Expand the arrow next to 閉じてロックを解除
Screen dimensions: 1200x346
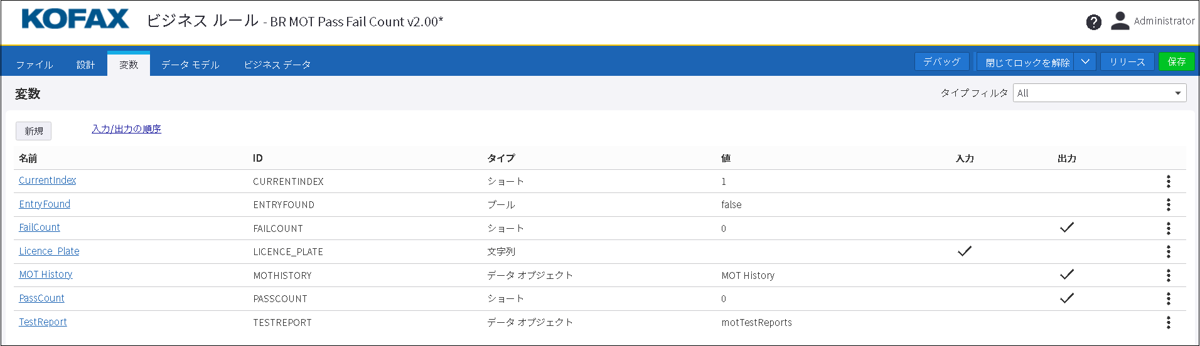(x=1085, y=61)
